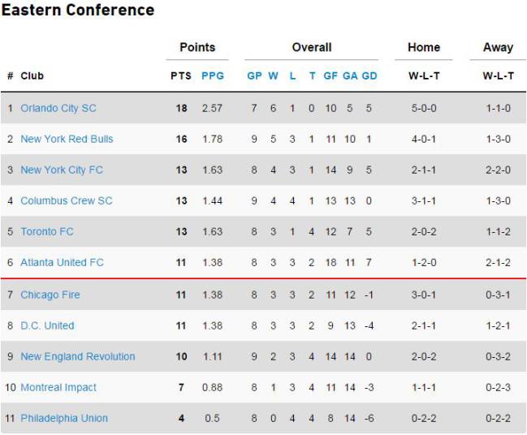Image resolution: width=527 pixels, height=435 pixels.
Task: Sort standings by T column header
Action: (x=313, y=76)
